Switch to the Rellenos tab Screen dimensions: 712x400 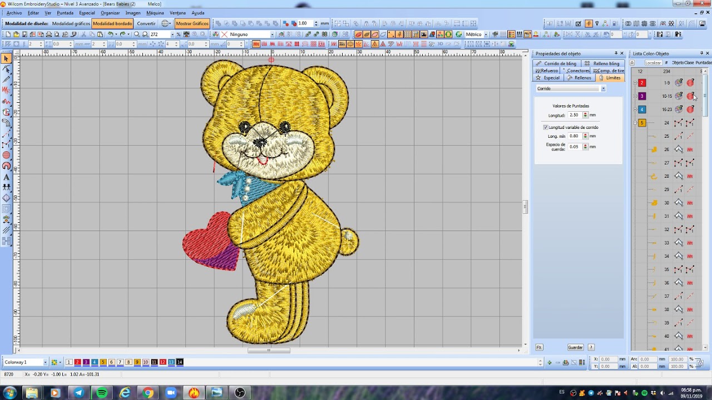(x=579, y=78)
